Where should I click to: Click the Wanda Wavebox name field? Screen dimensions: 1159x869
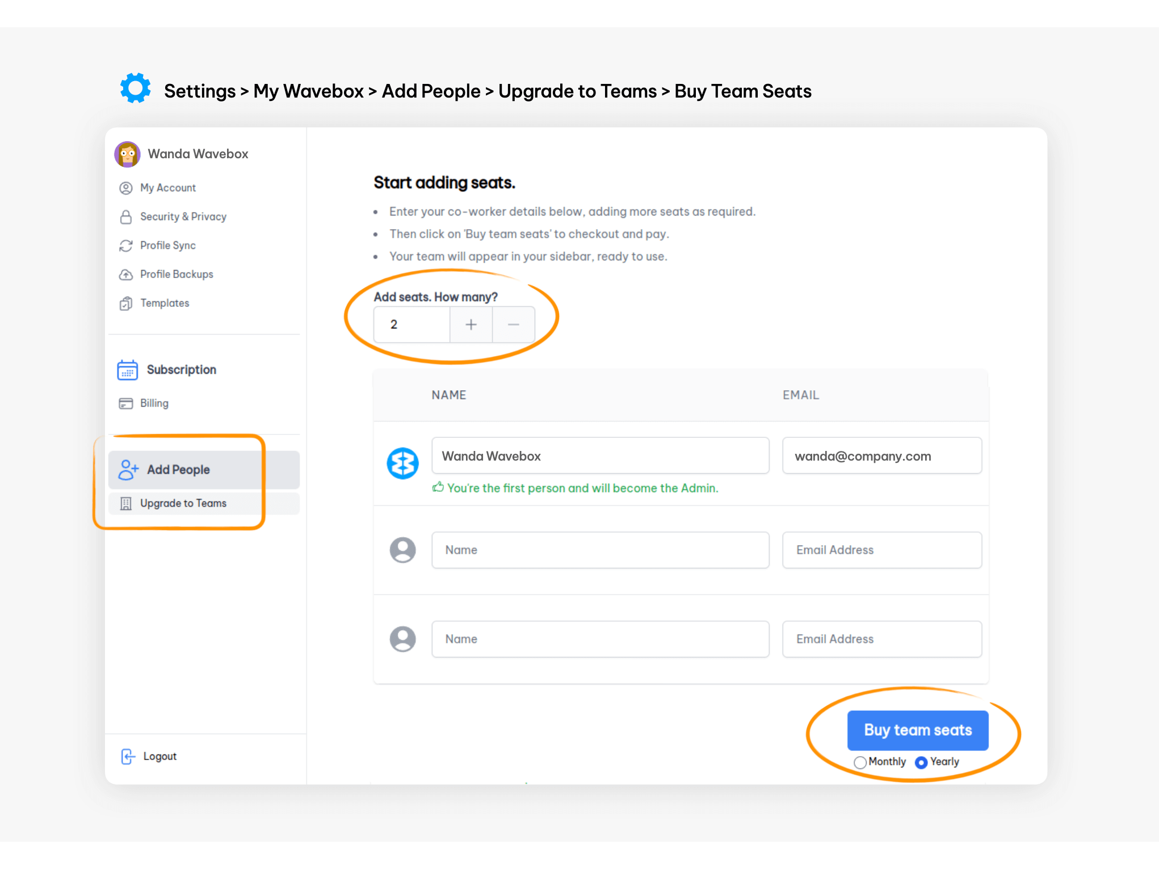coord(601,455)
